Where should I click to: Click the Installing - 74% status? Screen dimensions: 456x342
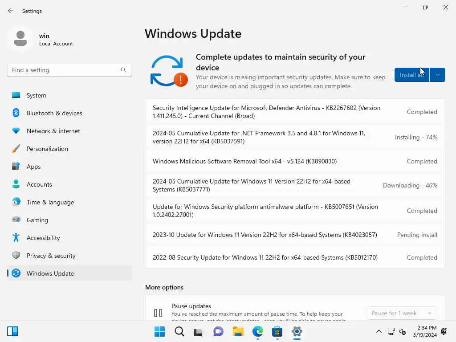pos(416,137)
